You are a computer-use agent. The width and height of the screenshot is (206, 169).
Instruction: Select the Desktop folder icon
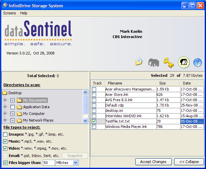(5, 93)
